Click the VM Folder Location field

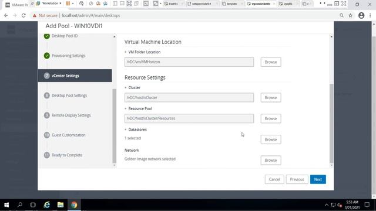pos(189,62)
